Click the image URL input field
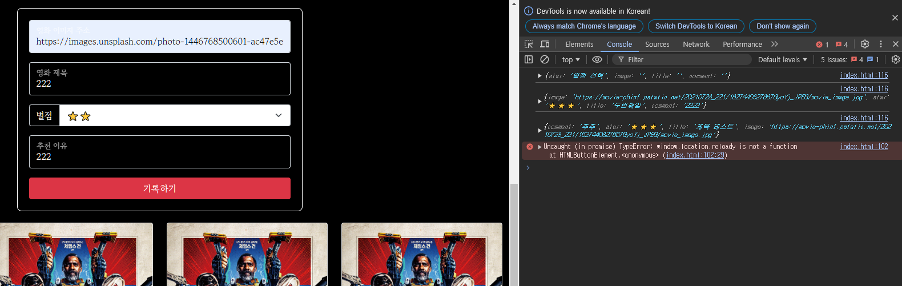The height and width of the screenshot is (286, 902). pos(160,37)
